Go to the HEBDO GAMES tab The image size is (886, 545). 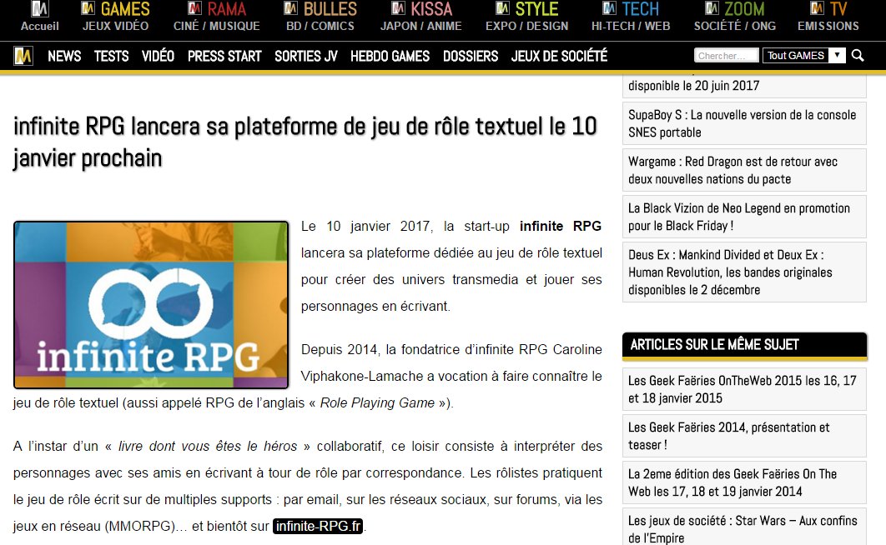390,56
